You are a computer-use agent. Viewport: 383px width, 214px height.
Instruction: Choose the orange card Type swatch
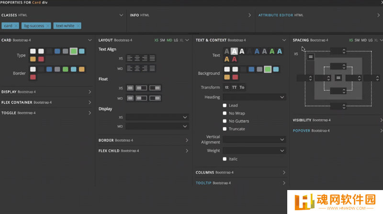click(33, 59)
